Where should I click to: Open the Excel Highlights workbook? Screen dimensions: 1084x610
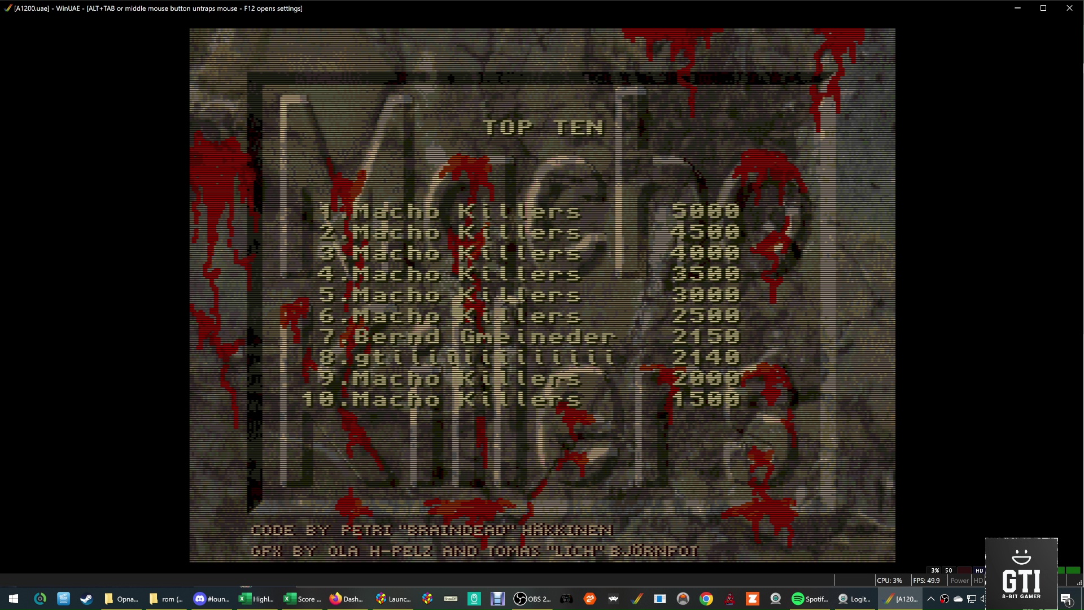click(256, 599)
